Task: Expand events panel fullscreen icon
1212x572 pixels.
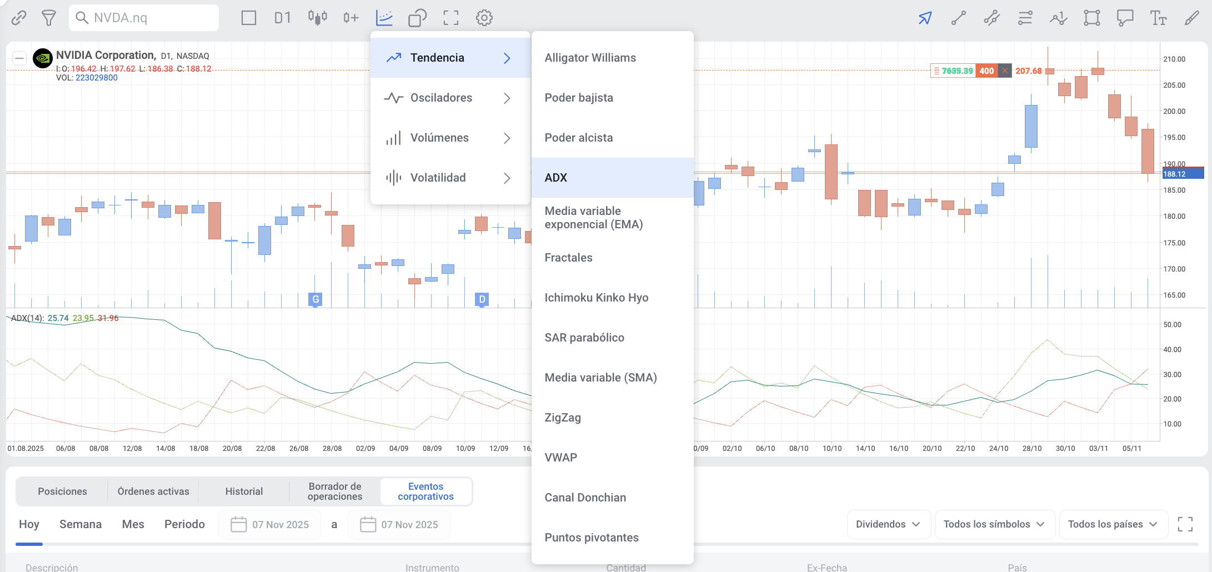Action: click(x=1185, y=524)
